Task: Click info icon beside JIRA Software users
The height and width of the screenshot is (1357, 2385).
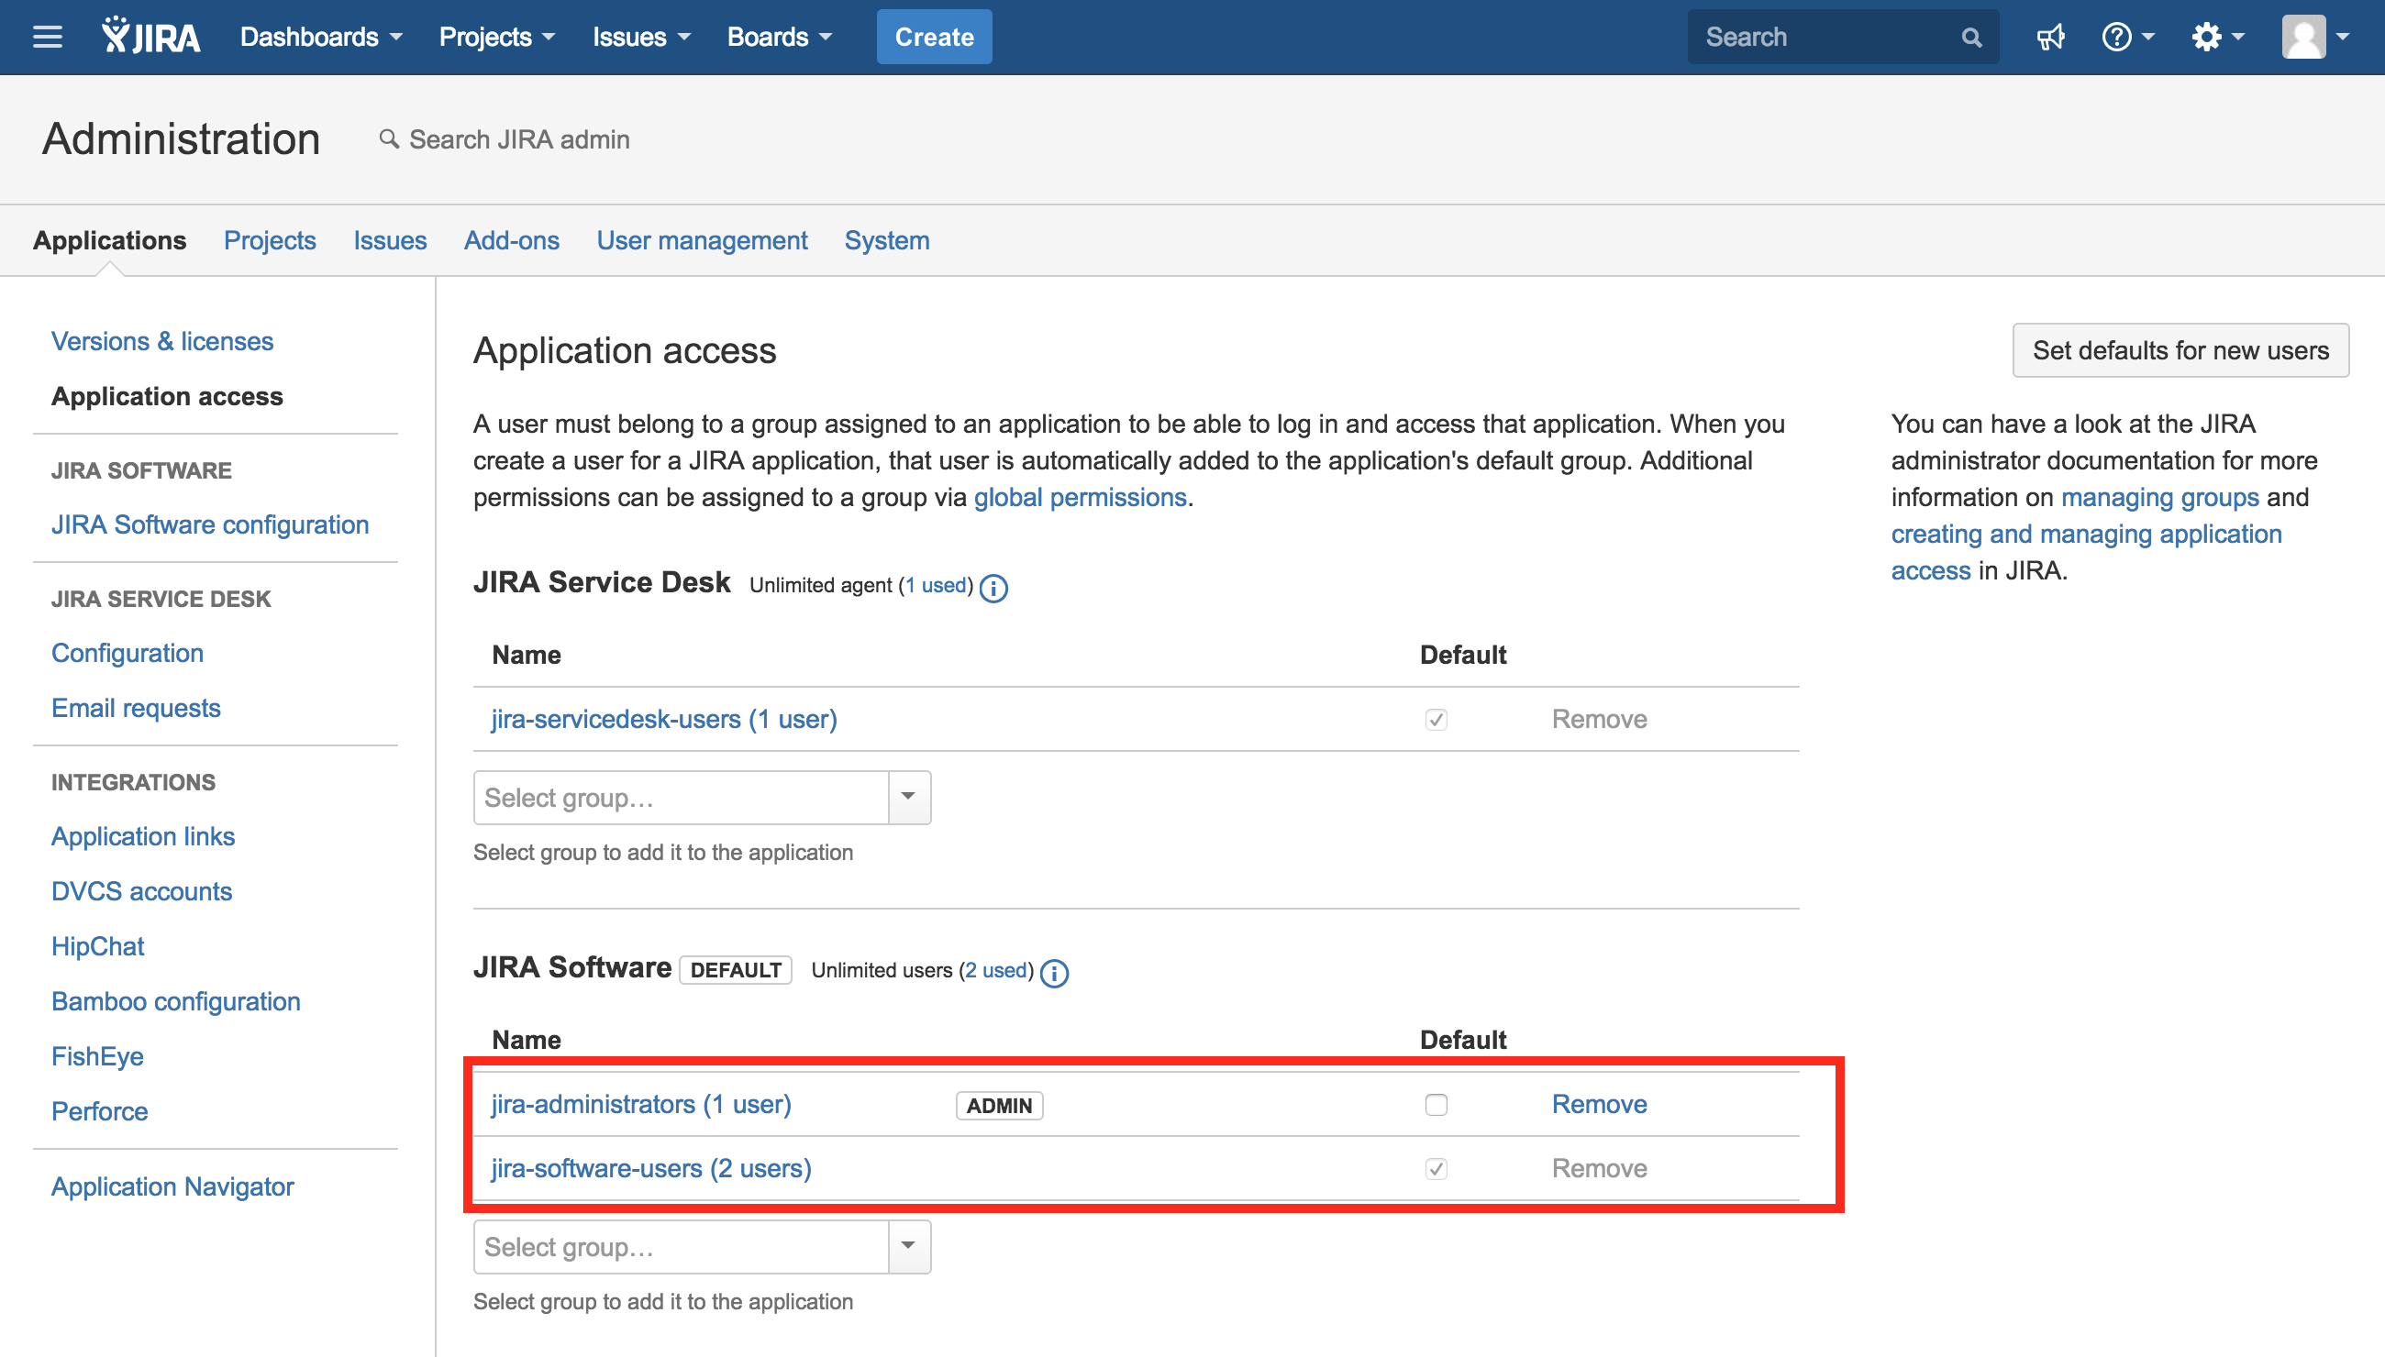Action: (1054, 973)
